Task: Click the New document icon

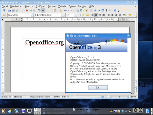Action: click(x=4, y=11)
